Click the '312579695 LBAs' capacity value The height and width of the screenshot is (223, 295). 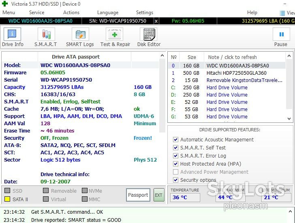click(x=62, y=87)
